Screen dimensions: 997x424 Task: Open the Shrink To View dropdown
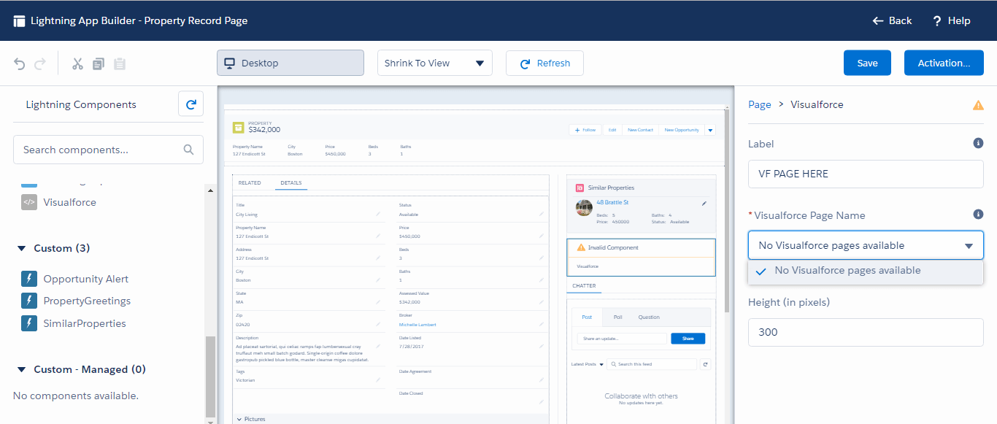(x=434, y=63)
